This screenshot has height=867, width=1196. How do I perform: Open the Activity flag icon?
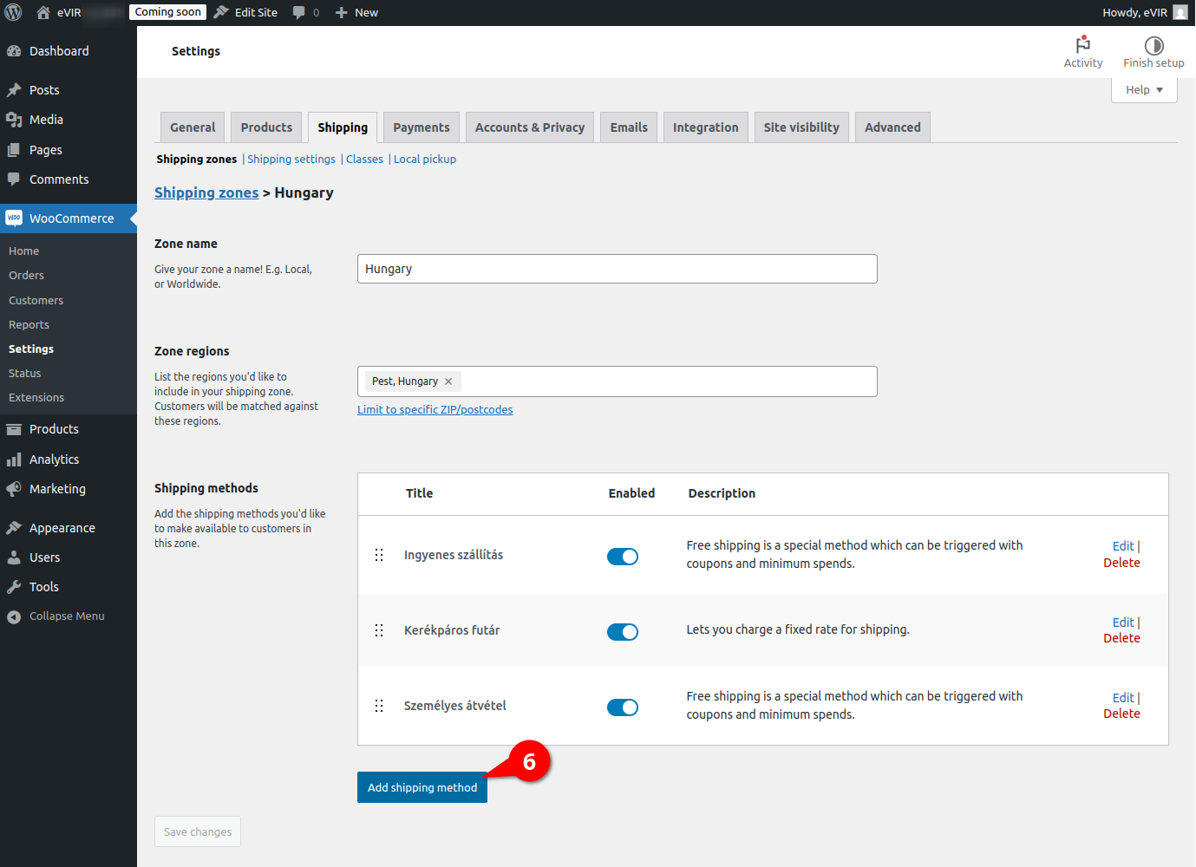click(x=1083, y=44)
